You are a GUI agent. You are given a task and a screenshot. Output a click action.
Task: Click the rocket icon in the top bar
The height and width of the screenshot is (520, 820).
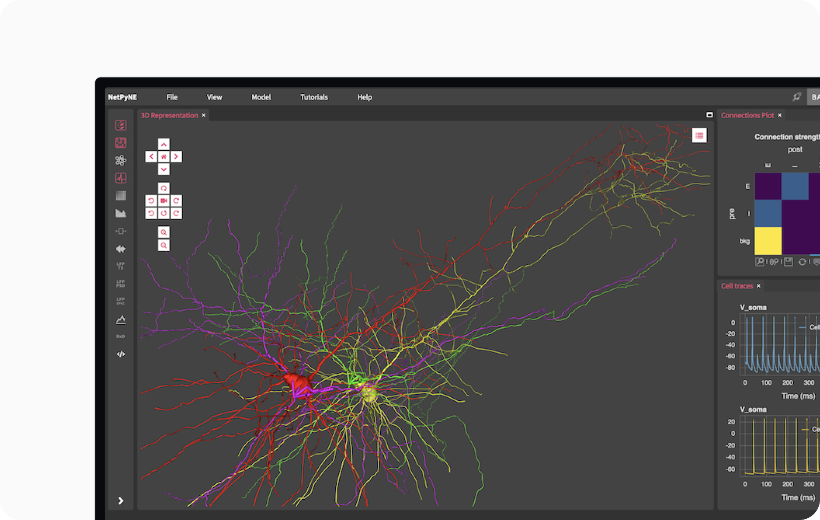797,97
